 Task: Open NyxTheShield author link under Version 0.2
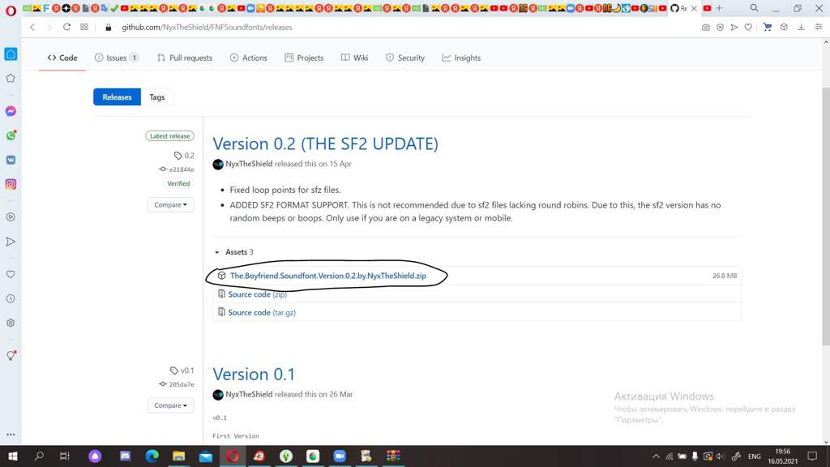point(249,164)
